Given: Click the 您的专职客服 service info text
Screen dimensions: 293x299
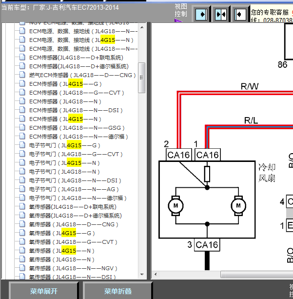Looking at the screenshot, I should tap(270, 12).
